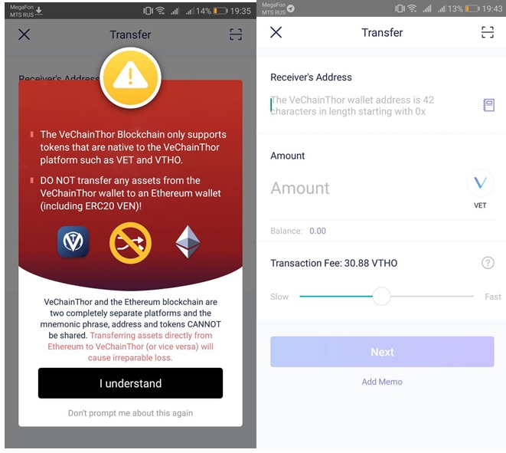Close the right Transfer screen
This screenshot has height=453, width=506.
click(276, 32)
